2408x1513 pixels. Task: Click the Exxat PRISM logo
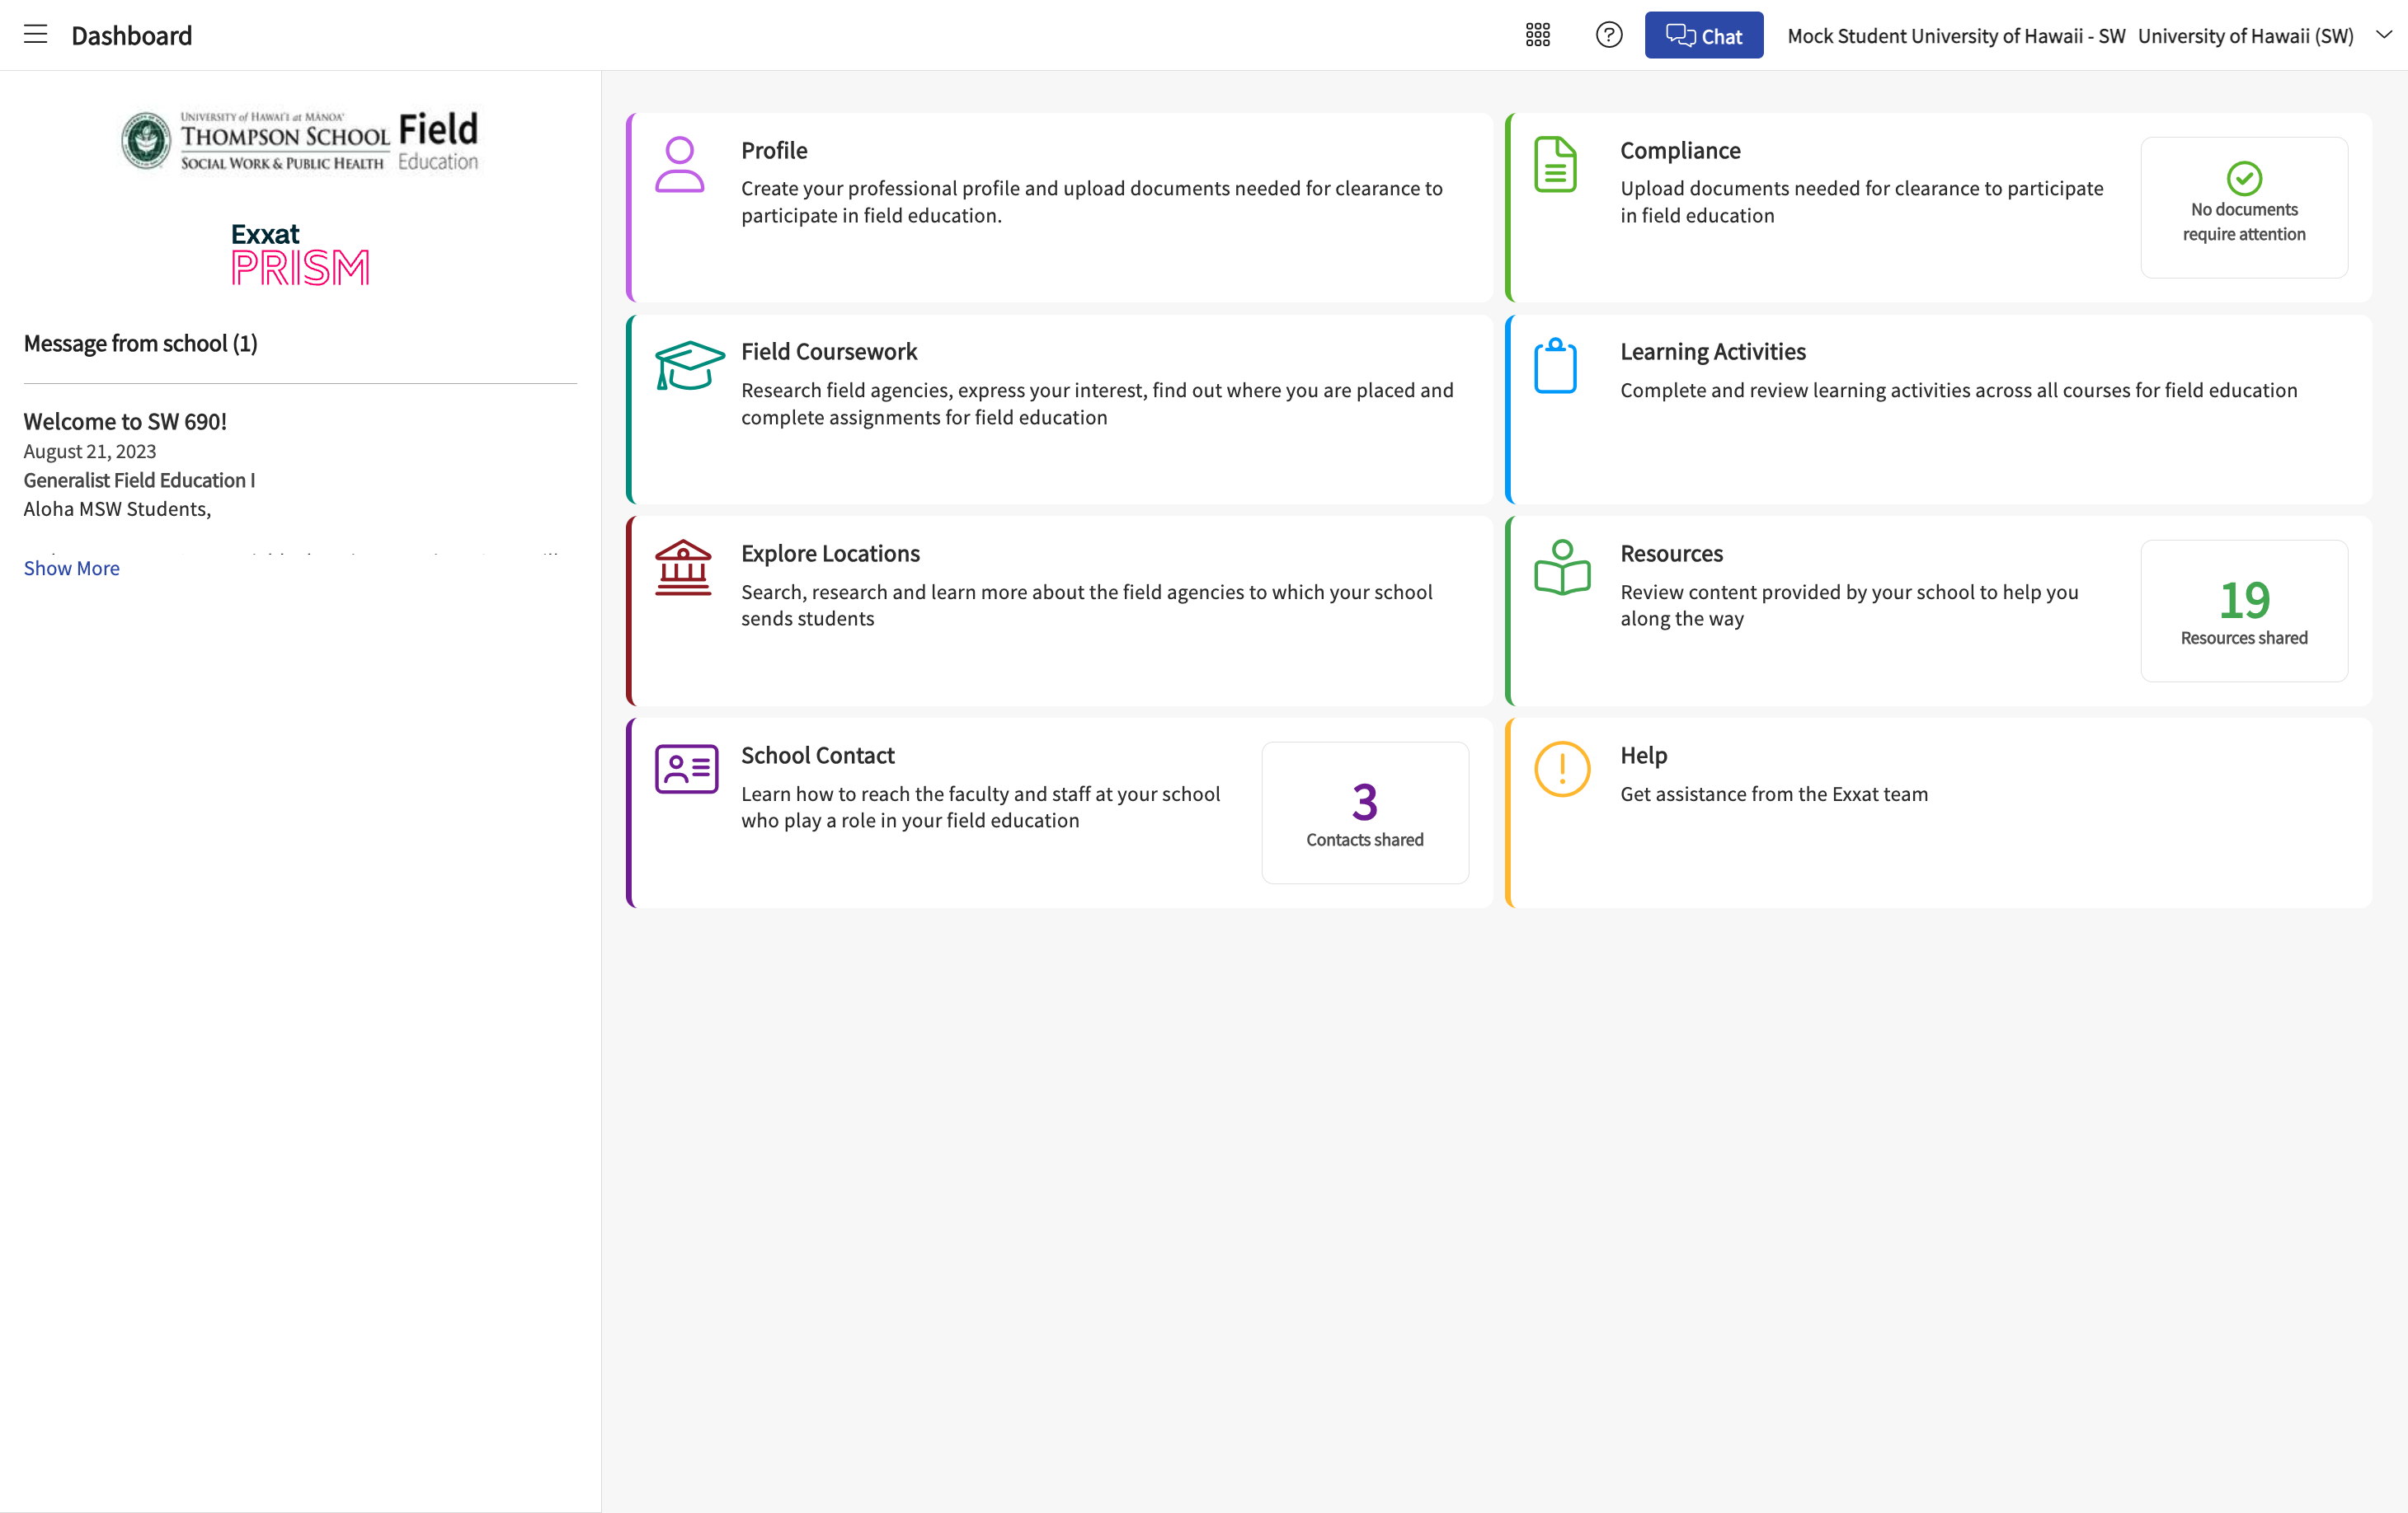coord(300,254)
